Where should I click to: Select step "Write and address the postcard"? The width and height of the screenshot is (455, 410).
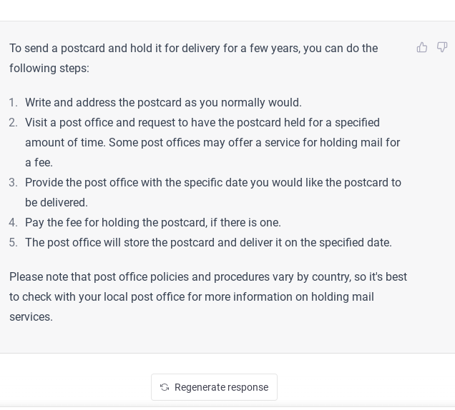coord(163,103)
